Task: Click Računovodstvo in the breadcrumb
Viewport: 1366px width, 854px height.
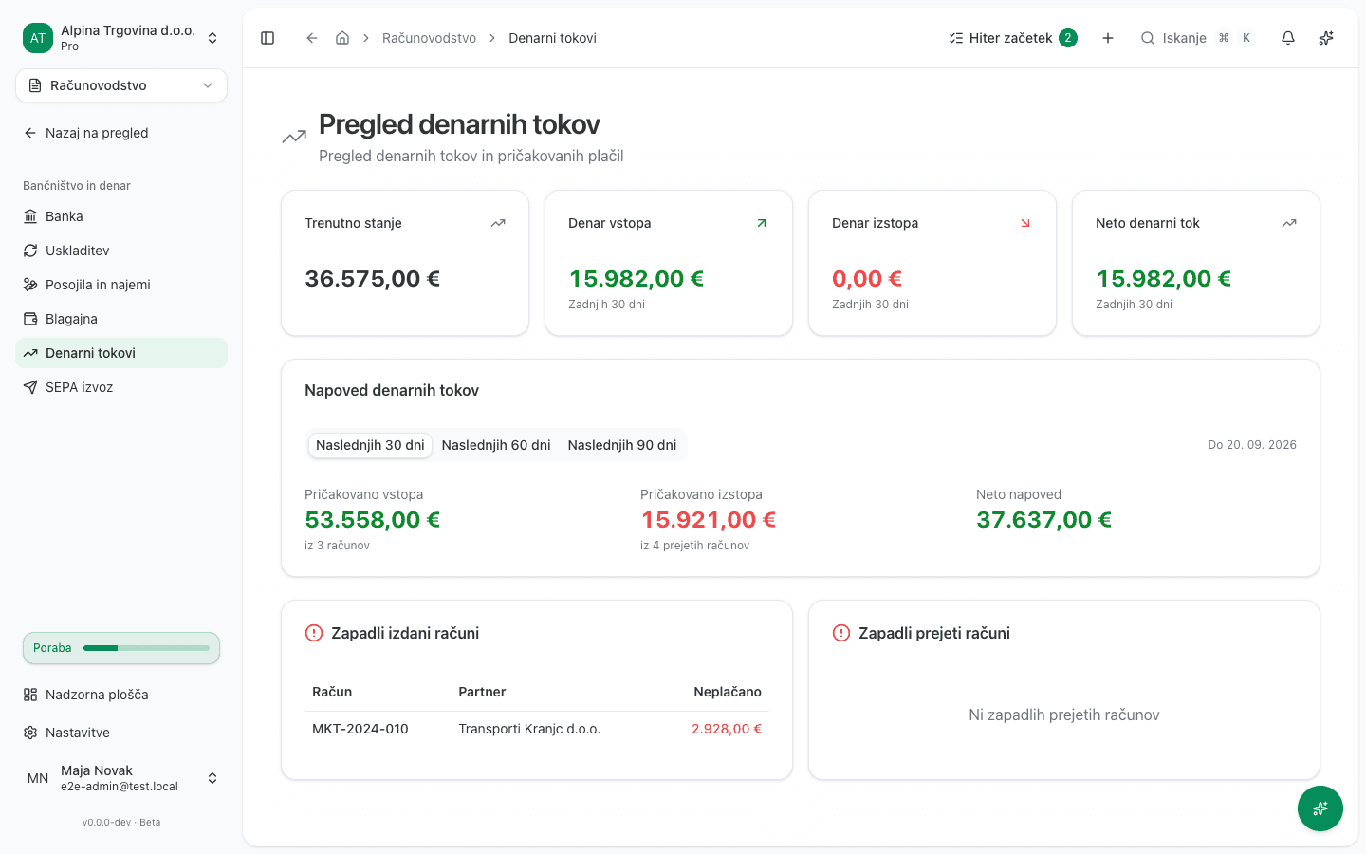Action: point(429,38)
